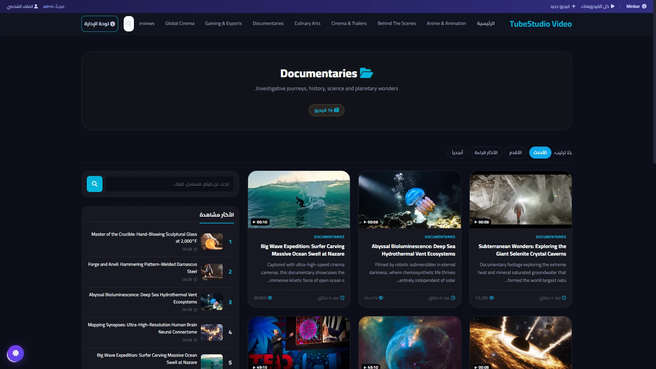Viewport: 656px width, 369px height.
Task: Click the glass blowing sidebar thumbnail
Action: pyautogui.click(x=212, y=242)
